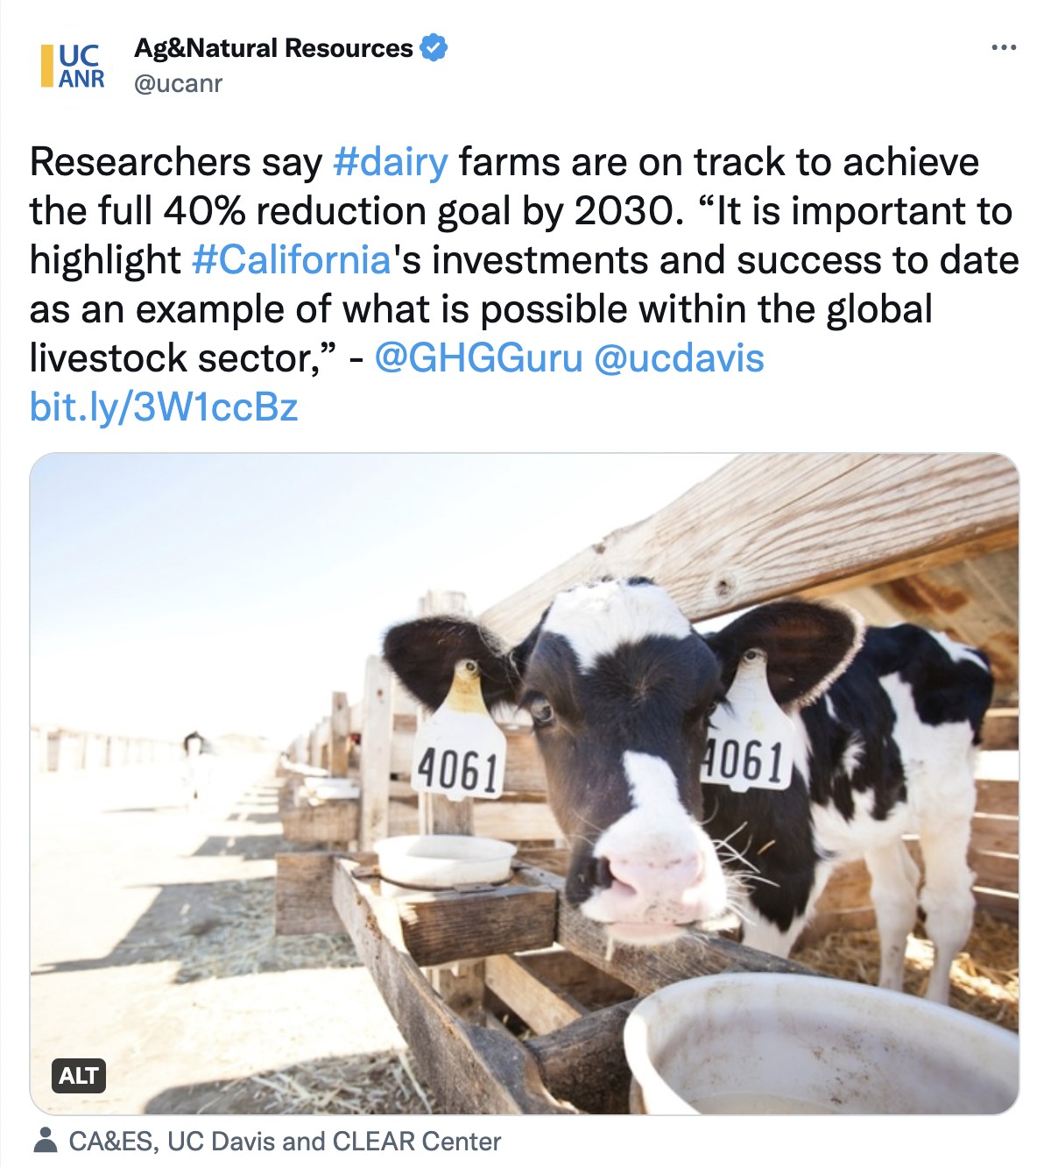The height and width of the screenshot is (1167, 1044).
Task: Go to the @GHGGuru mention
Action: 478,358
